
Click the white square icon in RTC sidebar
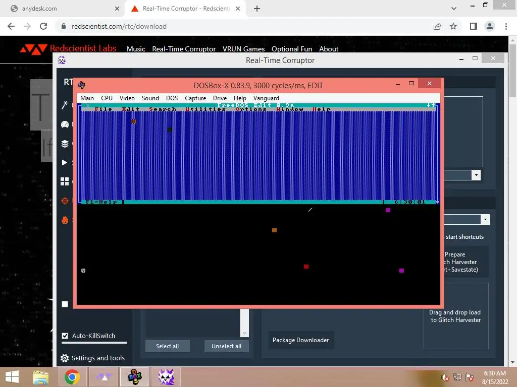(65, 304)
